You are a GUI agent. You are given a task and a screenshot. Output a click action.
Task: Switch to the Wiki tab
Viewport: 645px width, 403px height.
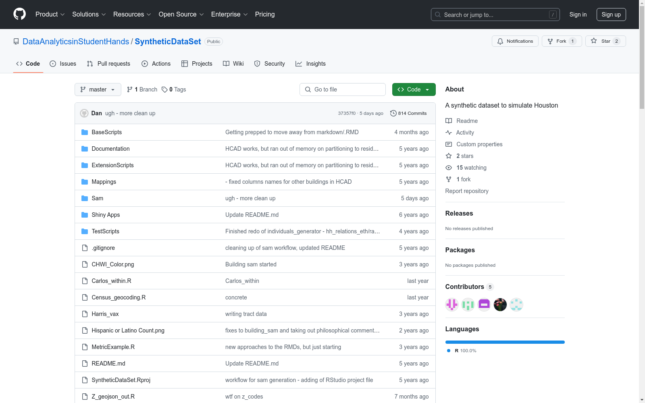[233, 64]
